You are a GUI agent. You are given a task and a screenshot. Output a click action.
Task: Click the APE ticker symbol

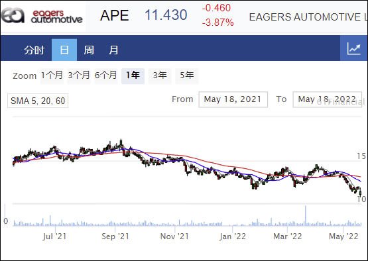[115, 15]
